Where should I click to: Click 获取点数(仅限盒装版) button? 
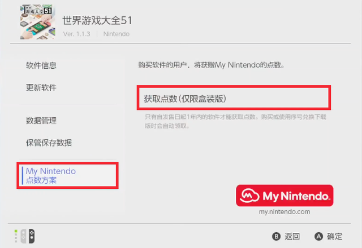pos(234,98)
